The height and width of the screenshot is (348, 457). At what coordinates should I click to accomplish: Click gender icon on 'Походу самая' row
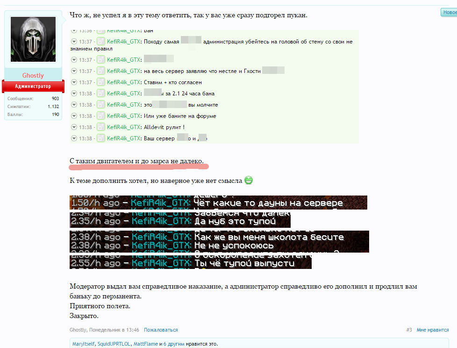pyautogui.click(x=101, y=42)
